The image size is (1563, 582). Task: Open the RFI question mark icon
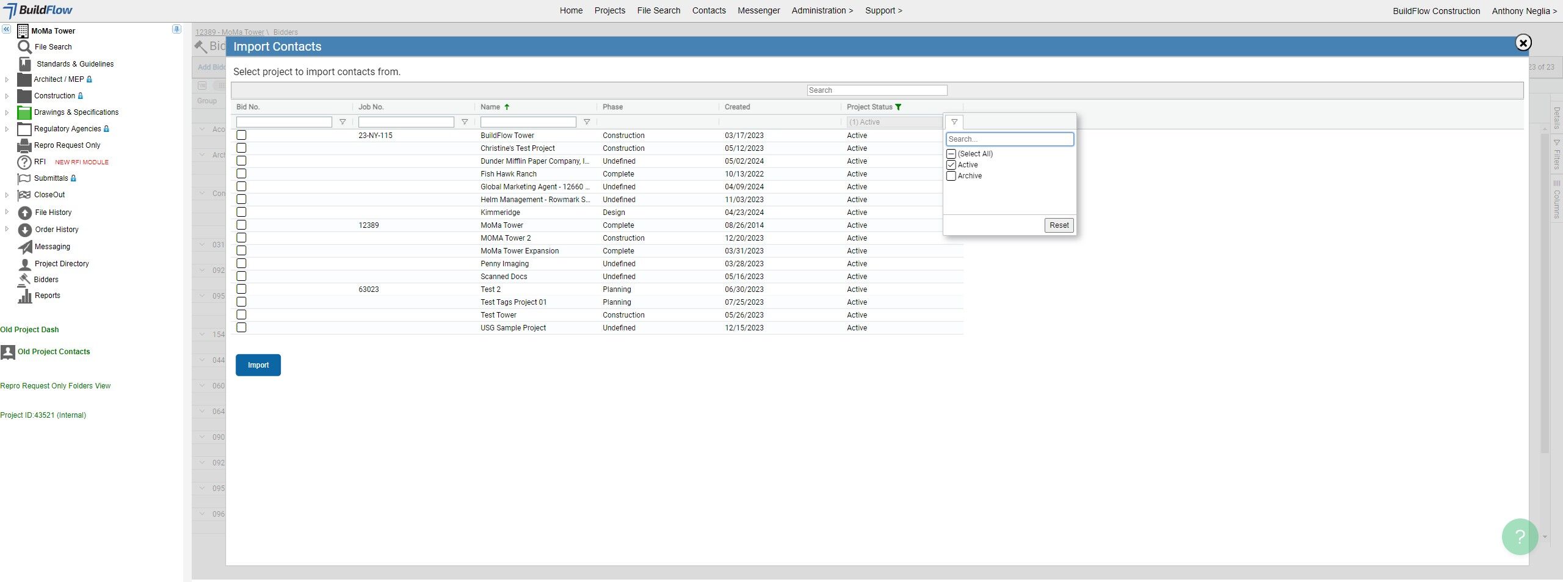tap(24, 162)
